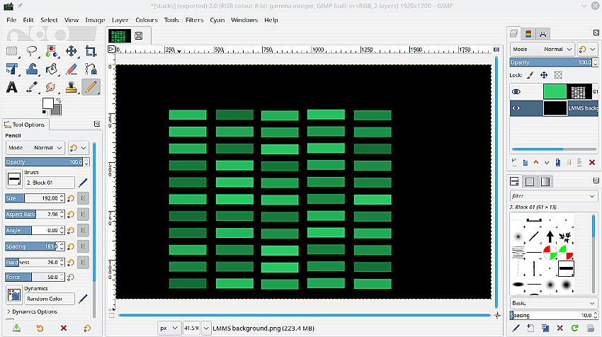Viewport: 602px width, 337px height.
Task: Select the black arrow brush thumbnail
Action: tap(550, 236)
